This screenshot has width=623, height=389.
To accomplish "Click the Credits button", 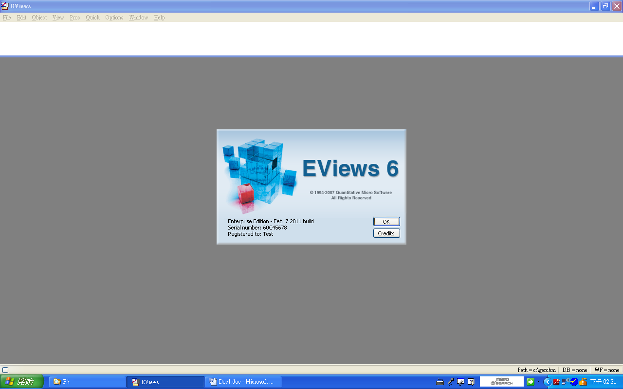I will [386, 233].
